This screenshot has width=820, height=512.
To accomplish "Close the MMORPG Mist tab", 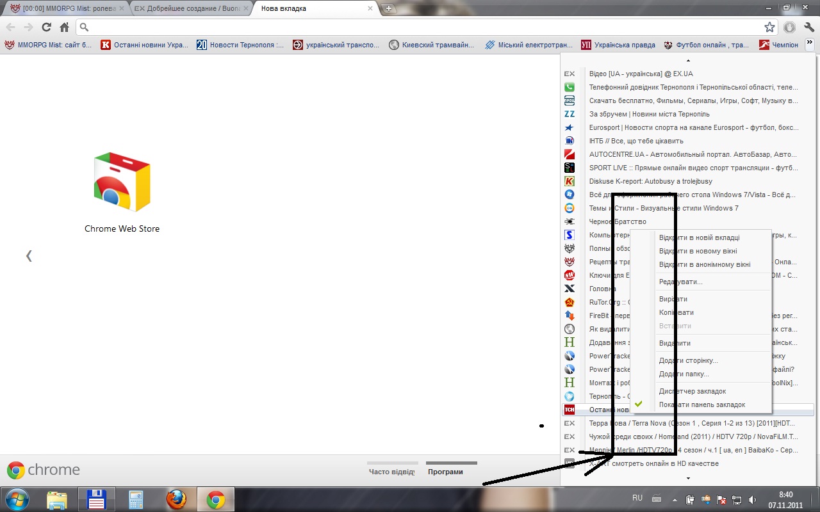I will [x=120, y=9].
